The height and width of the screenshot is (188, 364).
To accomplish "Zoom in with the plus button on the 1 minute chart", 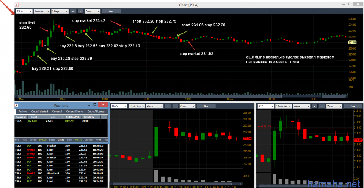I will click(73, 11).
